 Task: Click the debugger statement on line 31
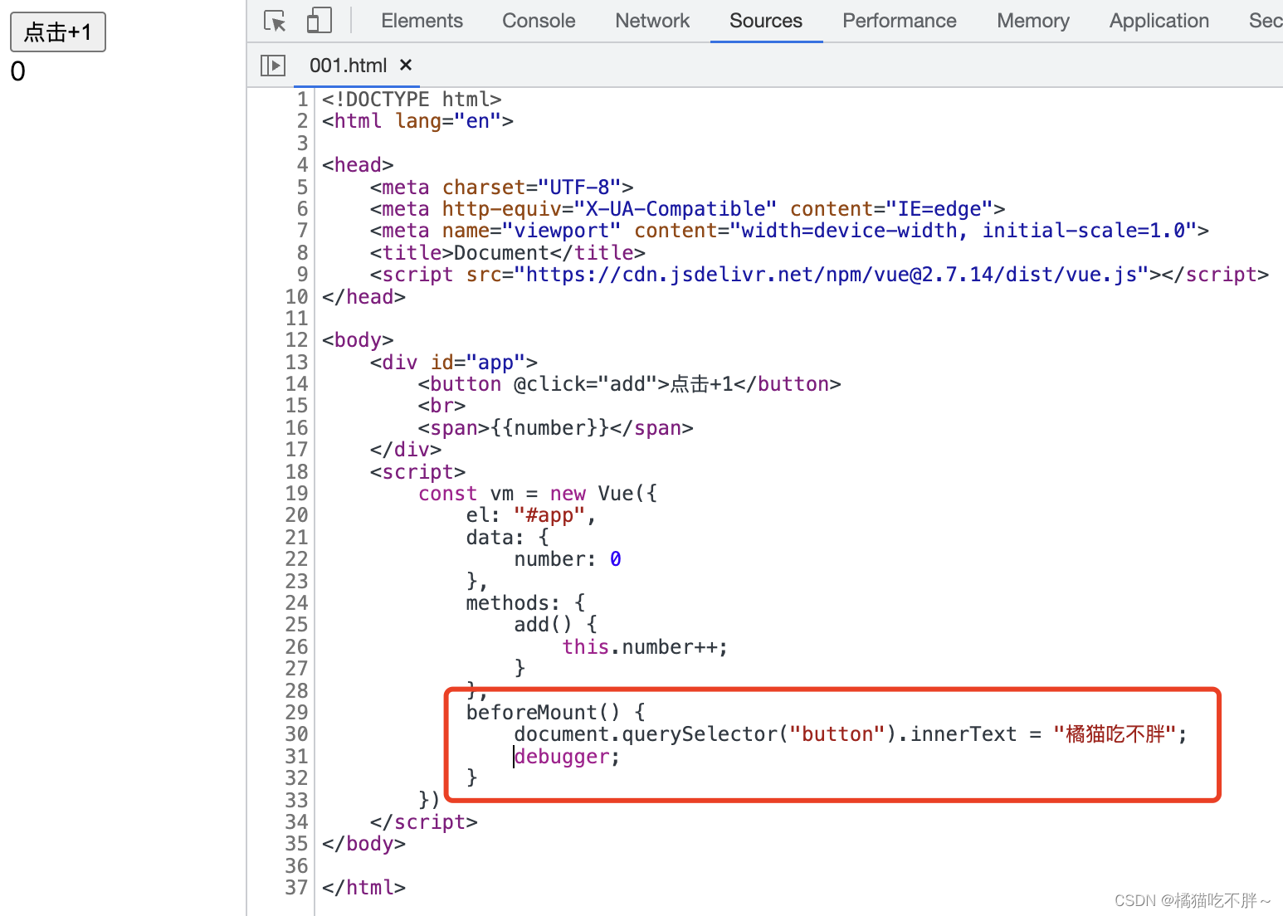[567, 756]
